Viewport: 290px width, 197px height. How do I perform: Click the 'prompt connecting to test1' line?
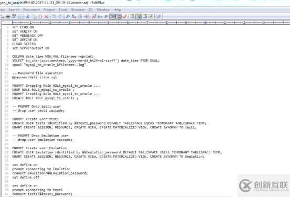[37, 190]
